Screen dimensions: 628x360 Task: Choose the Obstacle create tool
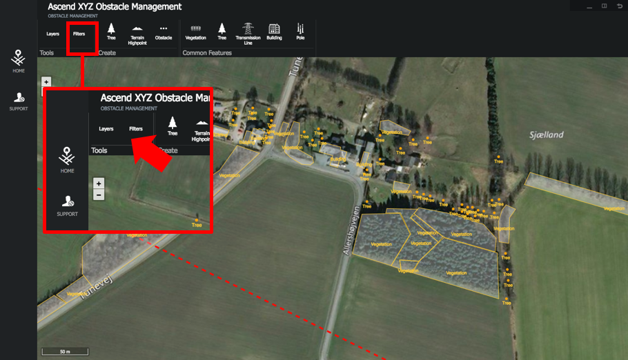(164, 33)
